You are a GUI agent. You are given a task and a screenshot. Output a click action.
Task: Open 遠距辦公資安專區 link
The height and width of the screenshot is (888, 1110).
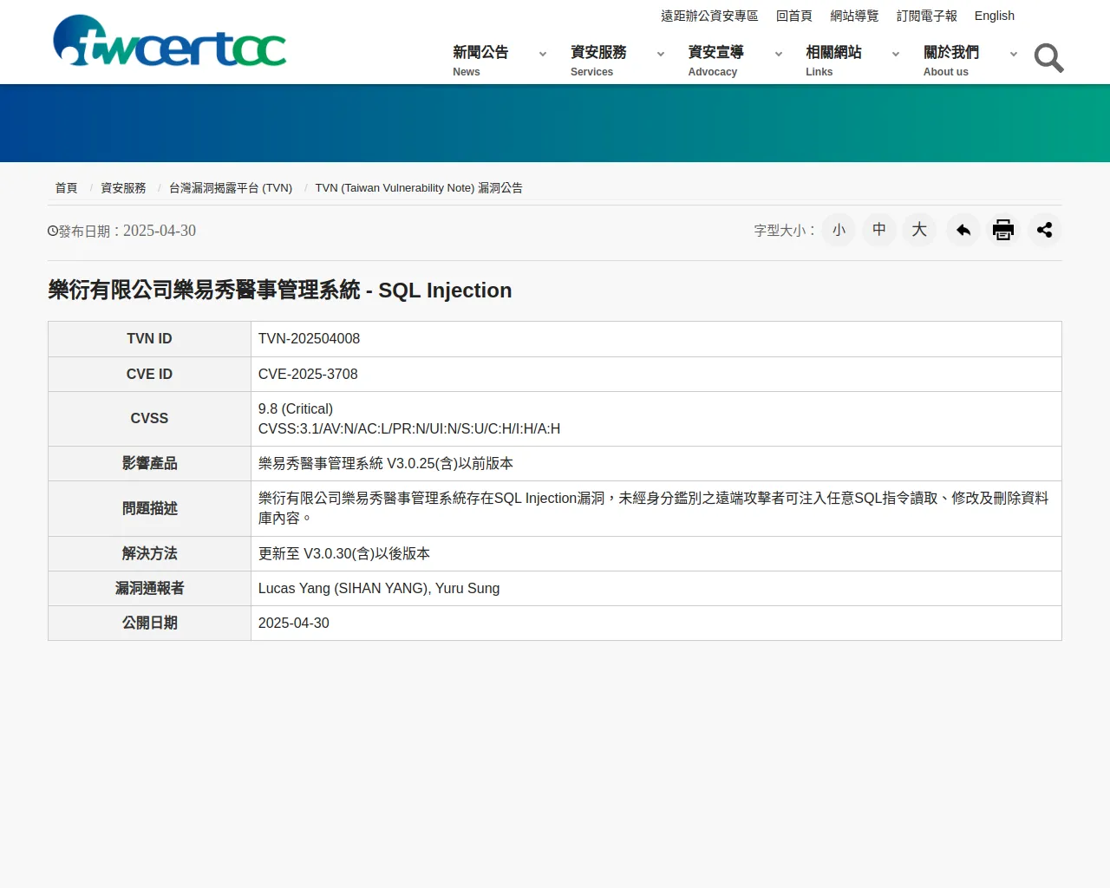click(709, 16)
